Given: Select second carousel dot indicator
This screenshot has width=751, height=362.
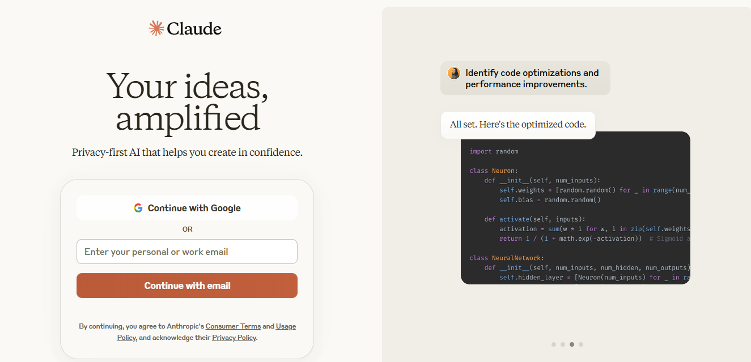Looking at the screenshot, I should coord(563,344).
